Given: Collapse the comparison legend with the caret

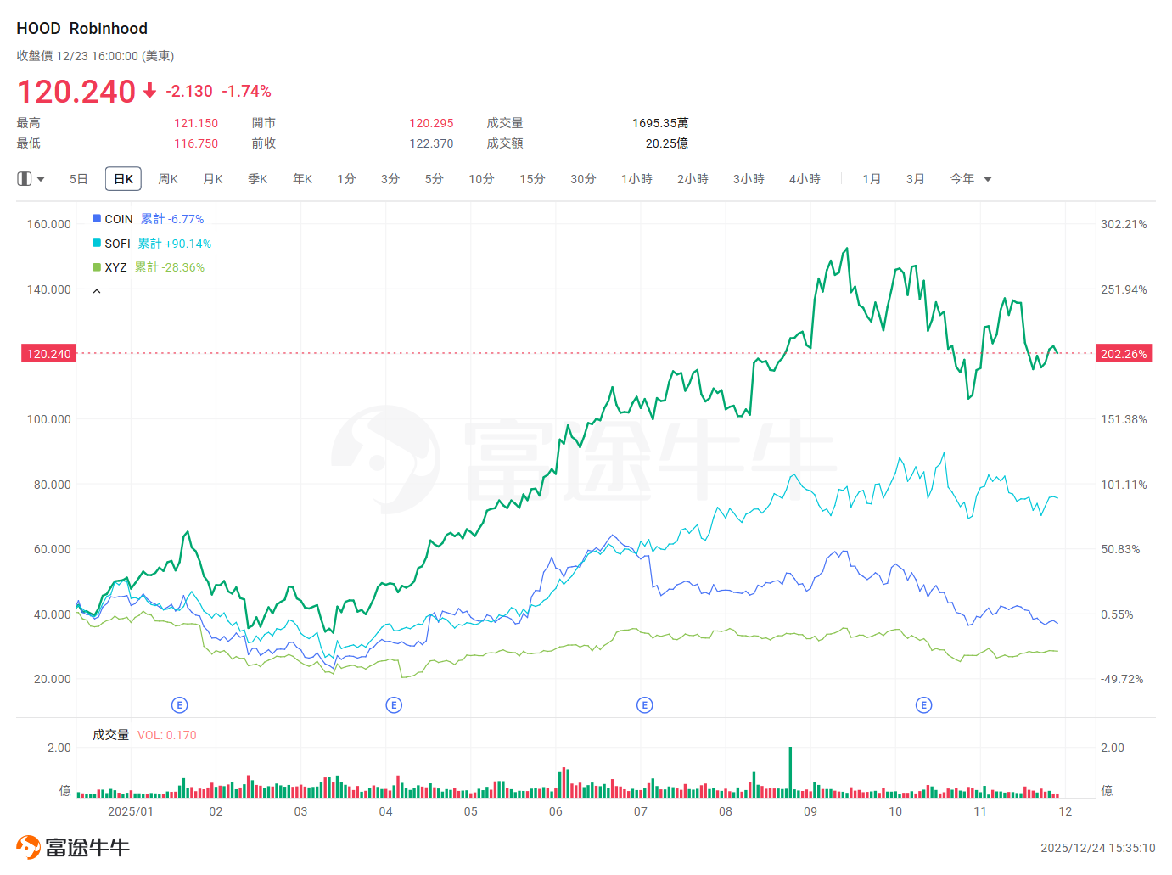Looking at the screenshot, I should [x=97, y=291].
